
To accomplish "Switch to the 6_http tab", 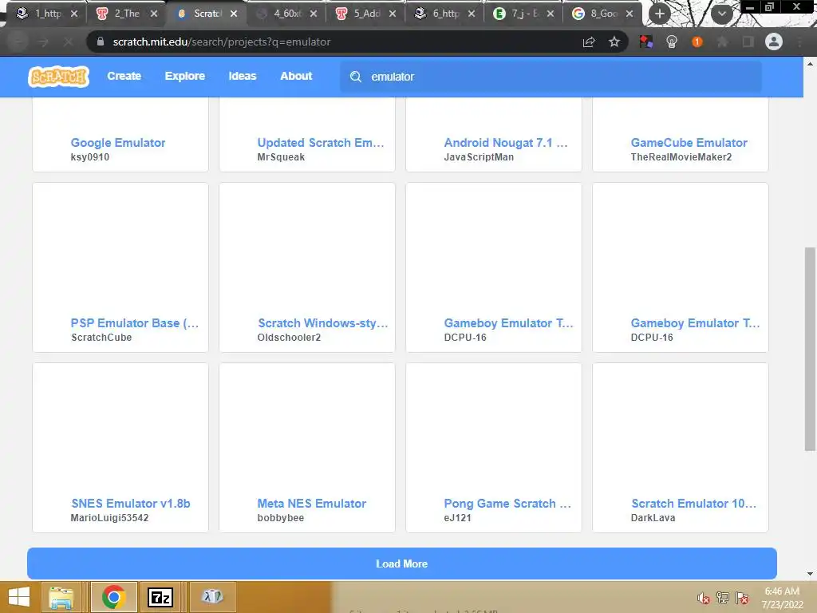I will 446,14.
